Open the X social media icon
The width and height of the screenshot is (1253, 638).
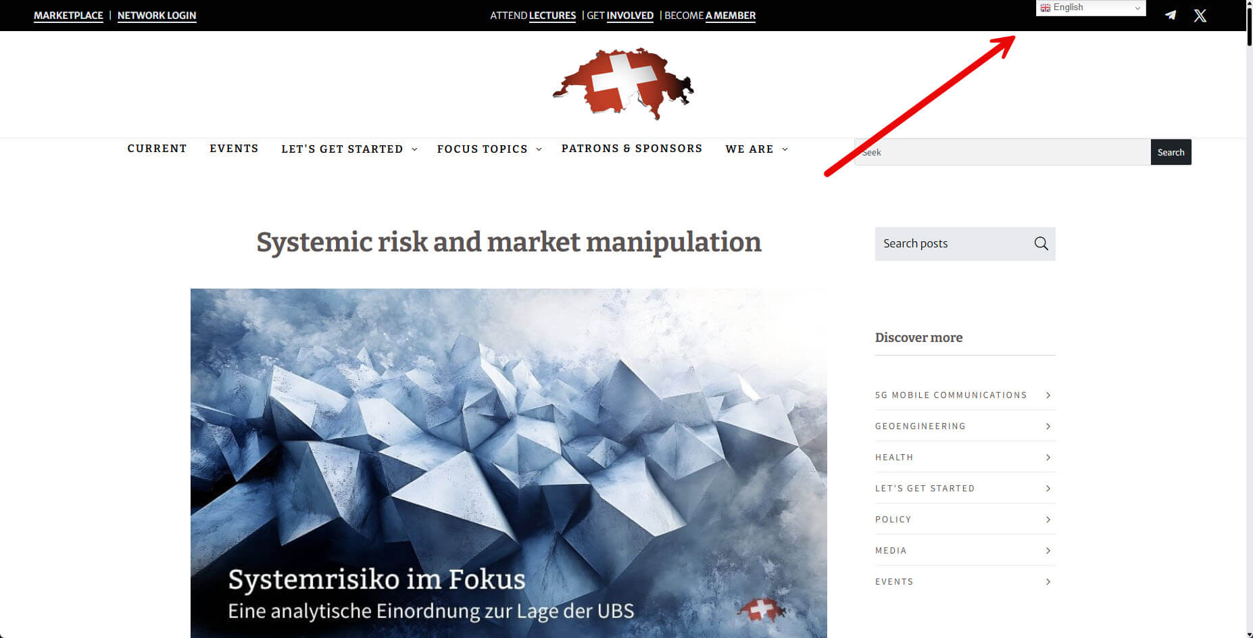(1200, 16)
